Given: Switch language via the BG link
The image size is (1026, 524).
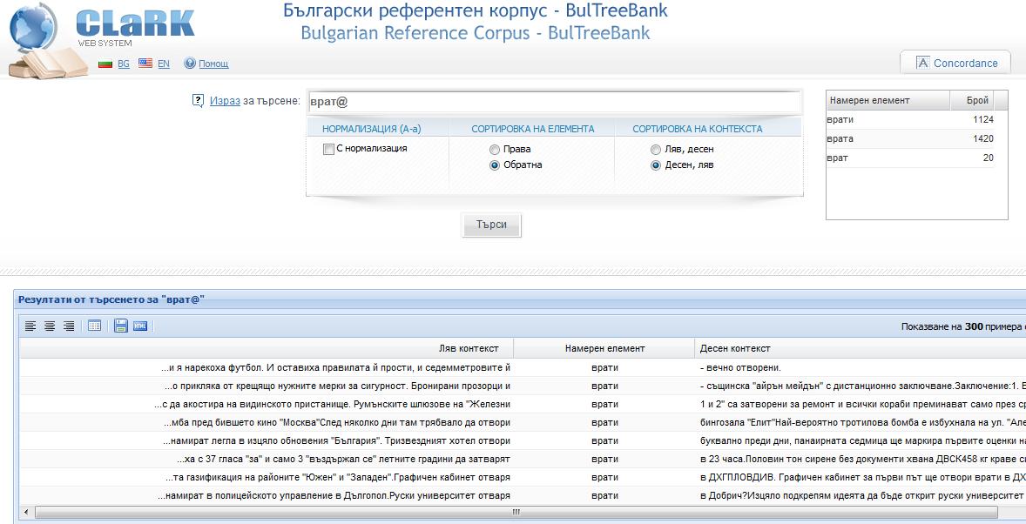Looking at the screenshot, I should [x=124, y=64].
